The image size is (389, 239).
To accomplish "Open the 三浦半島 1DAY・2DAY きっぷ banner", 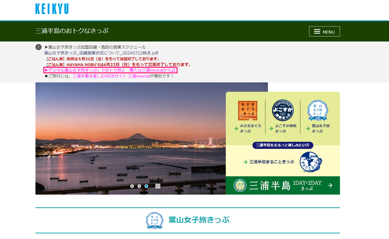I will point(283,185).
